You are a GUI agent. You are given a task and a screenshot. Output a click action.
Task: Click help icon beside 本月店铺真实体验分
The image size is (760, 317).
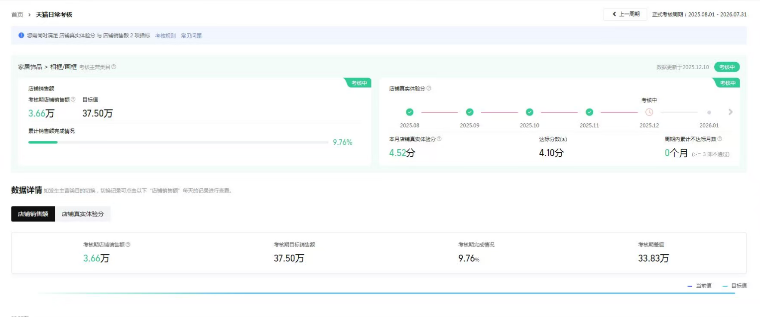[439, 139]
